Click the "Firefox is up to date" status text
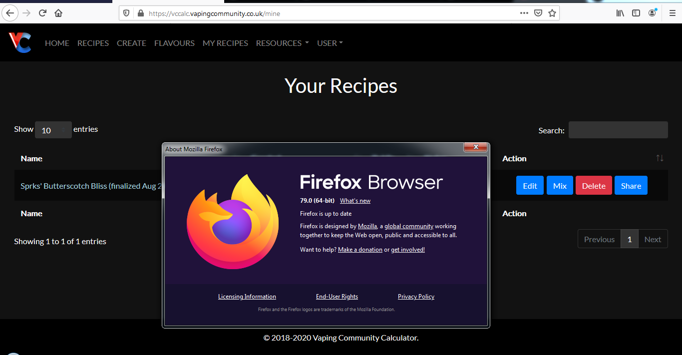Image resolution: width=682 pixels, height=355 pixels. tap(326, 214)
